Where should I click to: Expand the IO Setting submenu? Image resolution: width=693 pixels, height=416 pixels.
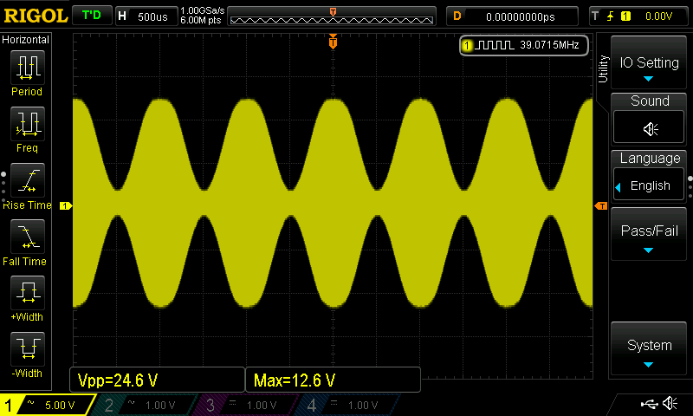650,68
